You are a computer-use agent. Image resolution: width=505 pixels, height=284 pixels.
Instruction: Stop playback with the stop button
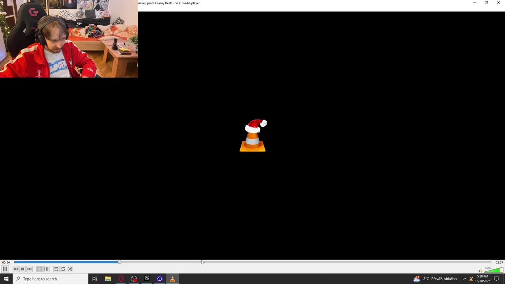click(x=22, y=269)
